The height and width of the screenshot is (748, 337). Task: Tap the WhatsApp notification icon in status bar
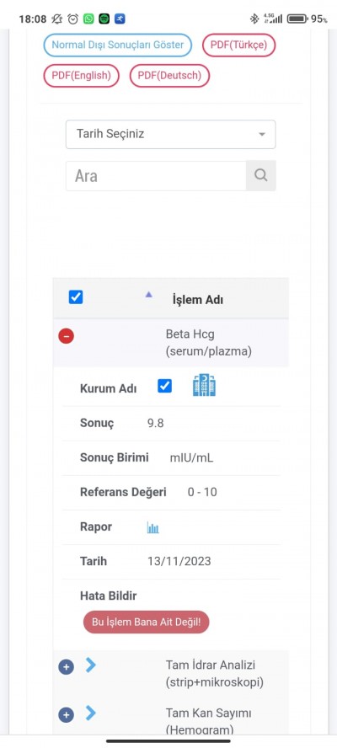[88, 19]
